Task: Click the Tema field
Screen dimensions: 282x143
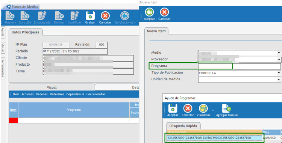Action: [88, 71]
